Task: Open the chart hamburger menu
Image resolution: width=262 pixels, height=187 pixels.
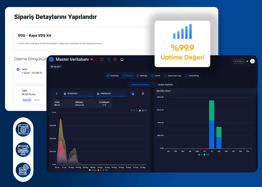Action: (146, 111)
